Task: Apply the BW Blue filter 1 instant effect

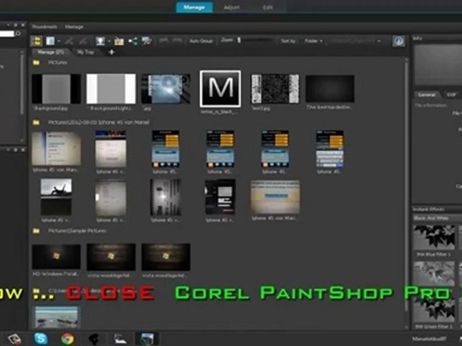Action: coord(434,238)
